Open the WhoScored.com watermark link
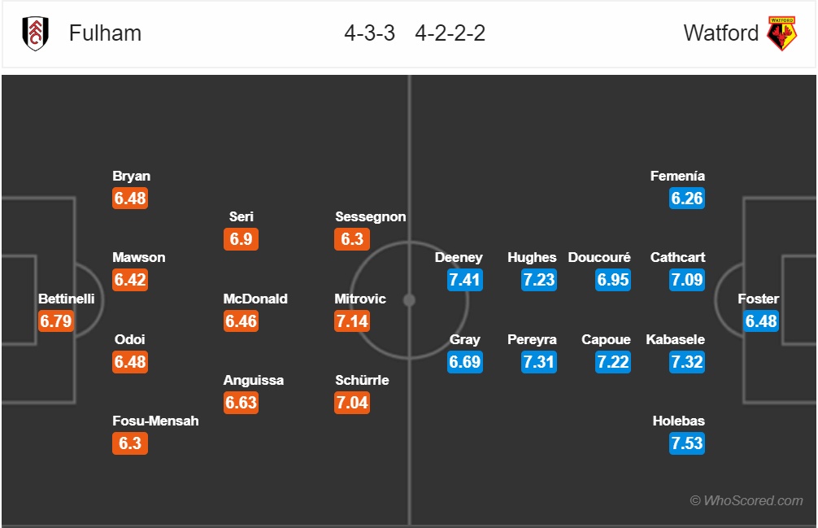818x528 pixels. pos(746,500)
